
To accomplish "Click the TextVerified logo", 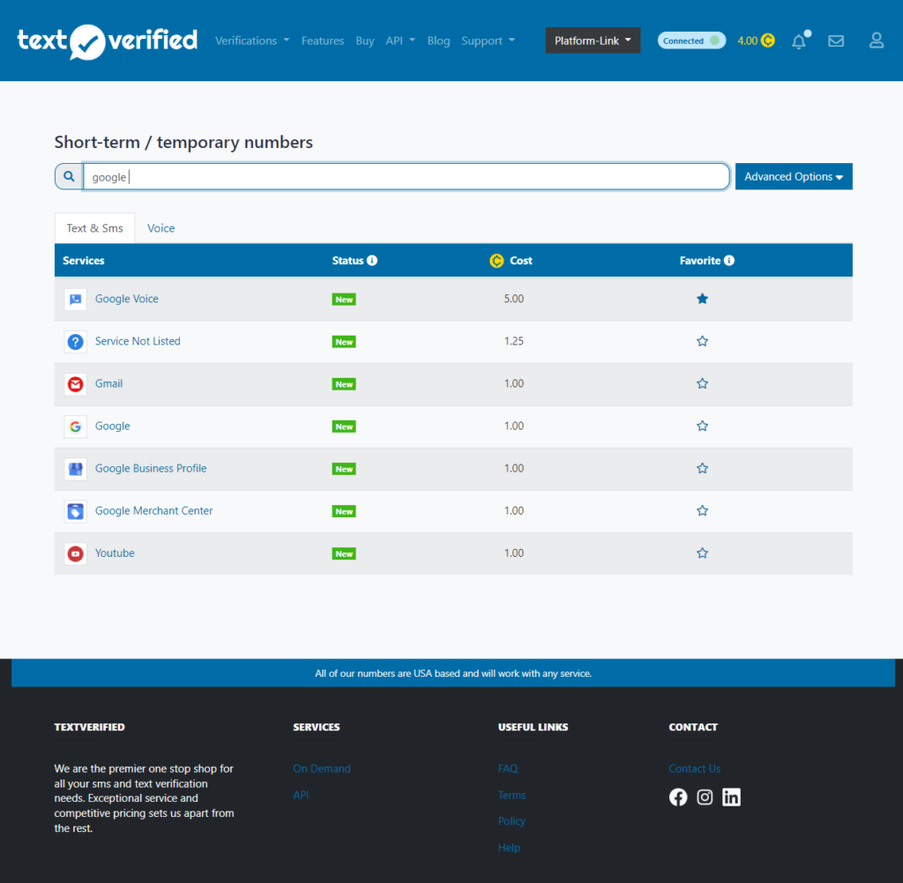I will pyautogui.click(x=107, y=41).
